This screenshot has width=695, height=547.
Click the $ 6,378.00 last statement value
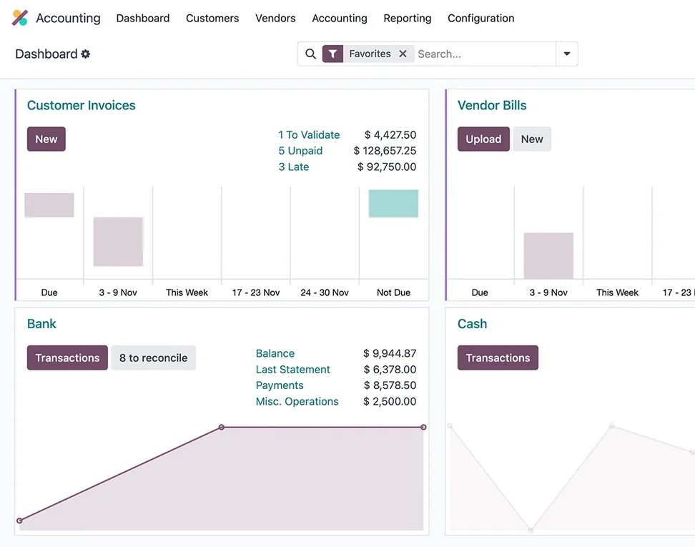[390, 369]
